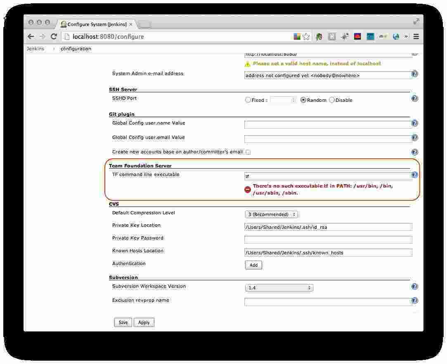Click the red square extension icon

click(357, 36)
